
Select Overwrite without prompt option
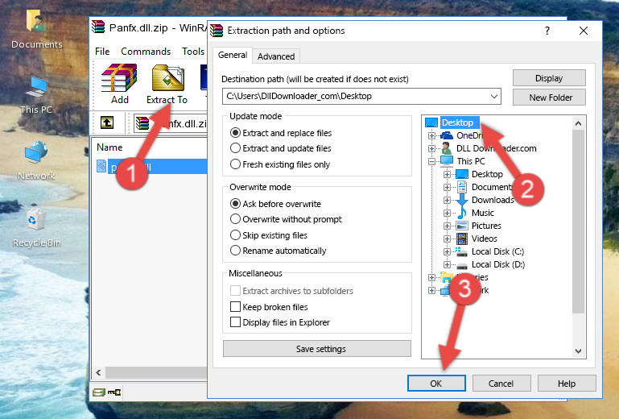235,219
